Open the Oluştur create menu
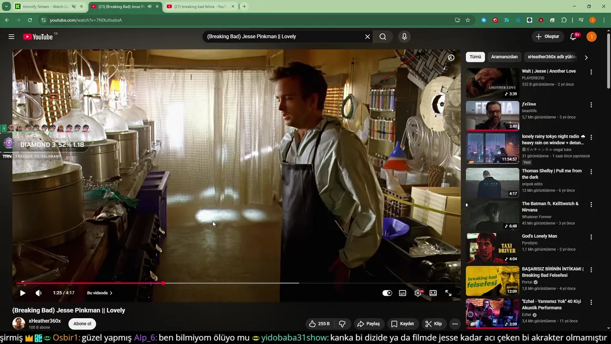This screenshot has width=611, height=344. click(547, 37)
